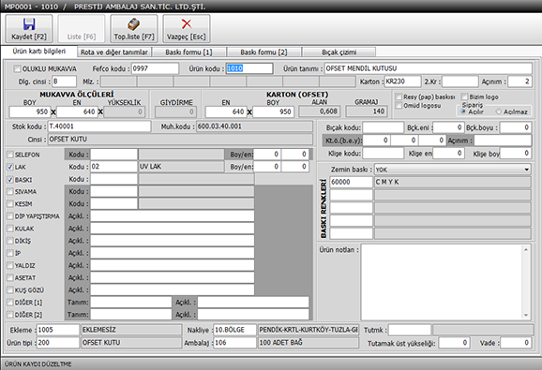This screenshot has width=542, height=370.
Task: Click the Nakliye field 10.BÖLGE
Action: (x=235, y=330)
